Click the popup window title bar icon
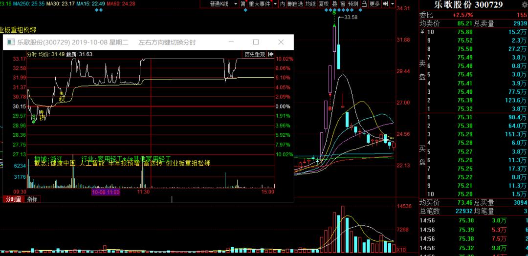The height and width of the screenshot is (256, 528). [11, 42]
